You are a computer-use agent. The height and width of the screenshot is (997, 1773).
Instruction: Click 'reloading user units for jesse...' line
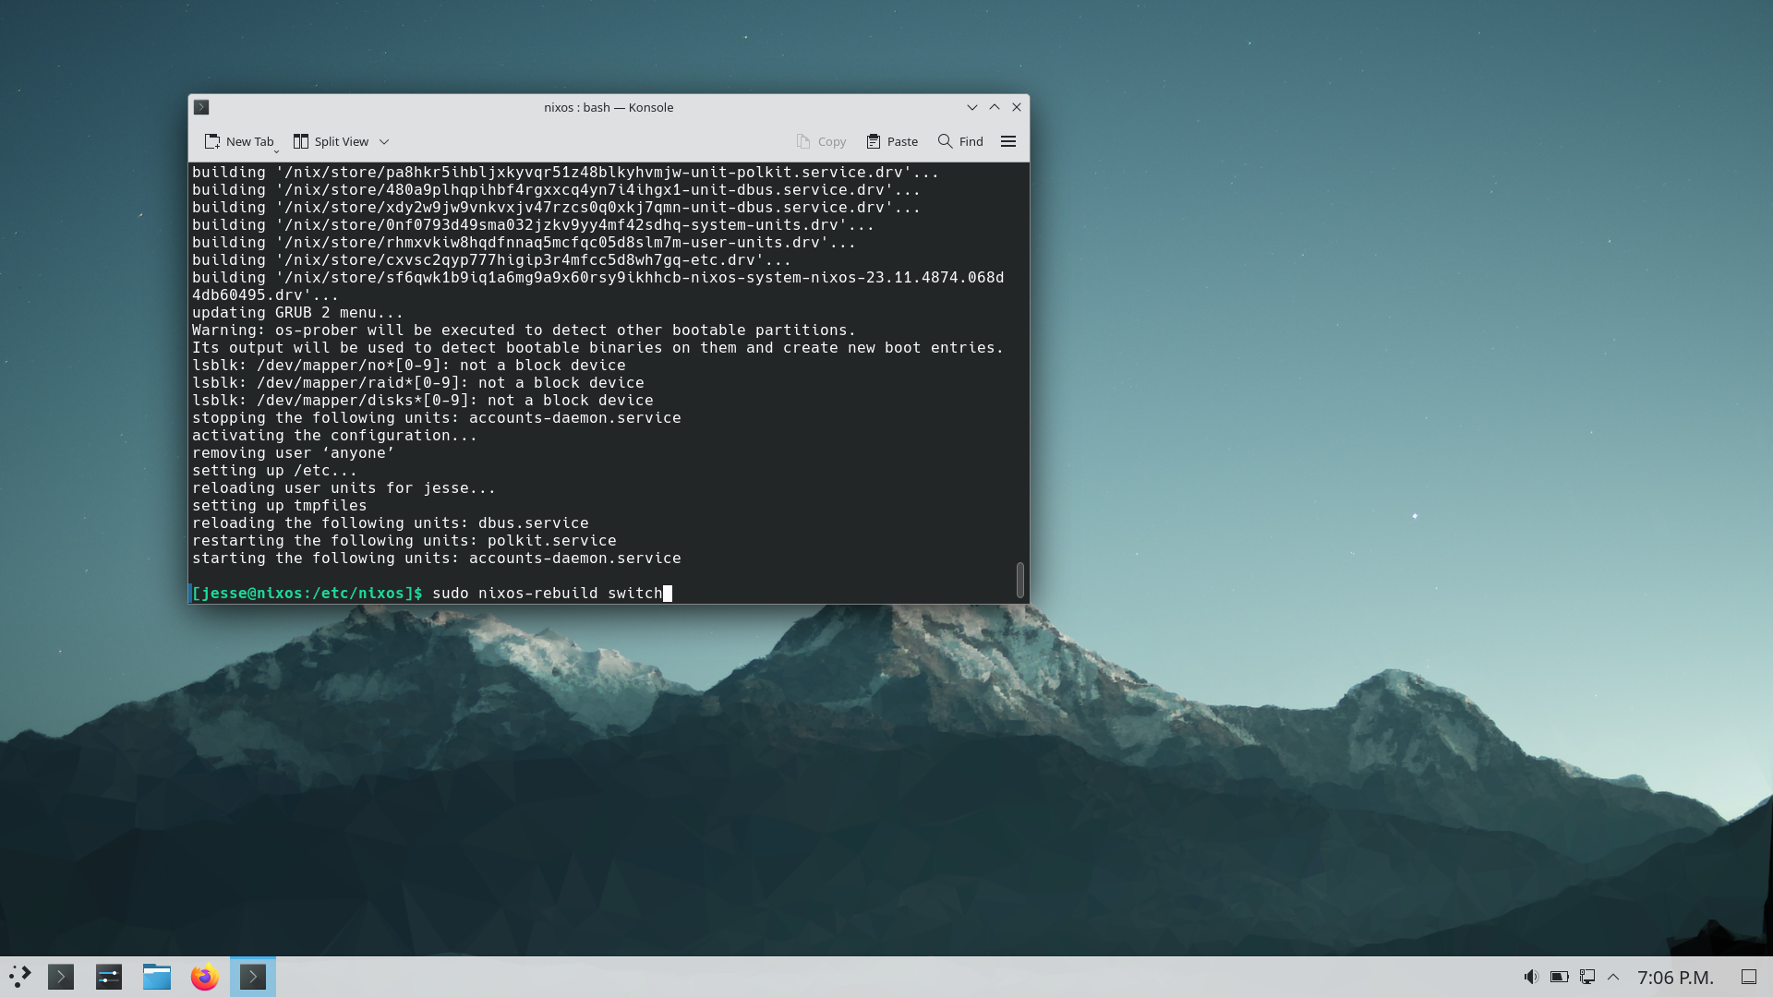tap(344, 487)
